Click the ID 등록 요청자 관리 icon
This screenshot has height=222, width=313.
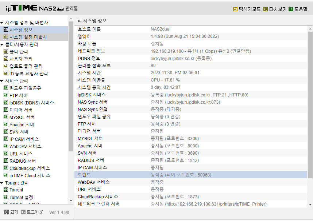tap(6, 73)
